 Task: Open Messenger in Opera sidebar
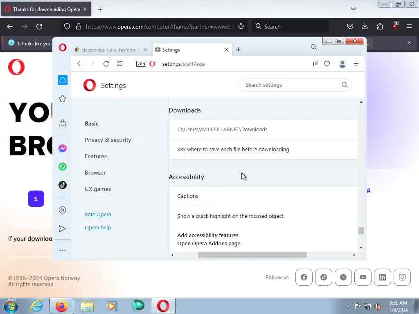click(63, 148)
